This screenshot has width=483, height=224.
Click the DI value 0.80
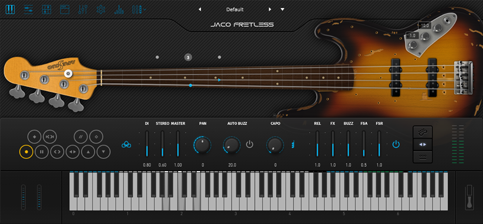pos(147,165)
